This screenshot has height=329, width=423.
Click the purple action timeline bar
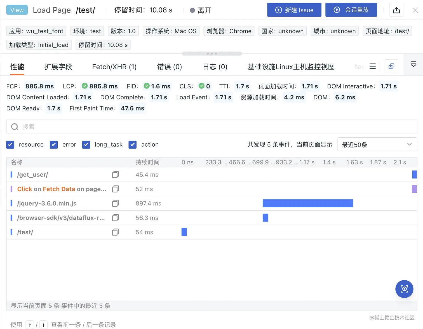pos(414,189)
